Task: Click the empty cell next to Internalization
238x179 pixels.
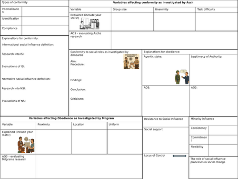Action: pos(45,11)
